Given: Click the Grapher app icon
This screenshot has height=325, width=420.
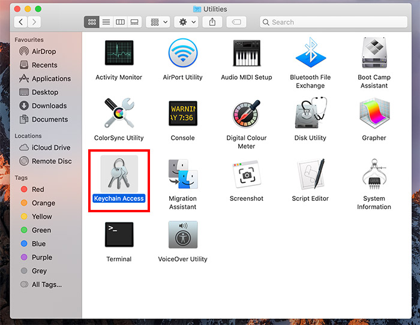Looking at the screenshot, I should click(x=374, y=113).
